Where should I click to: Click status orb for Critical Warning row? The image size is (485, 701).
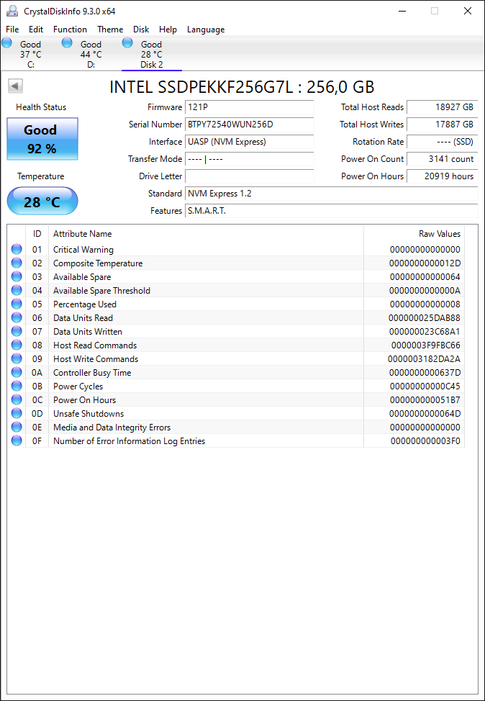click(x=17, y=250)
